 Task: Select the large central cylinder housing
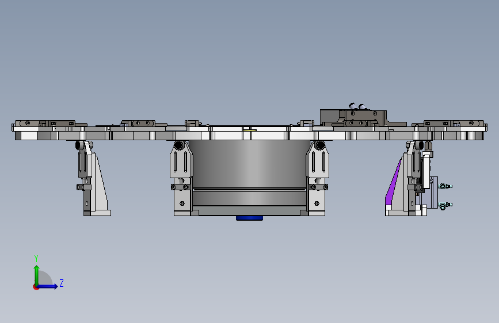(250, 173)
